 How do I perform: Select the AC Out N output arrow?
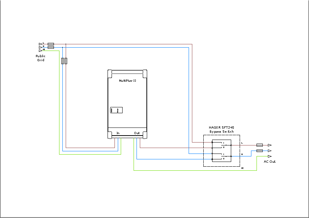(x=270, y=151)
